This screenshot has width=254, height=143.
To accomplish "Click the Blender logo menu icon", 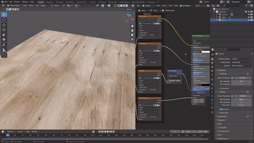I will click(2, 2).
